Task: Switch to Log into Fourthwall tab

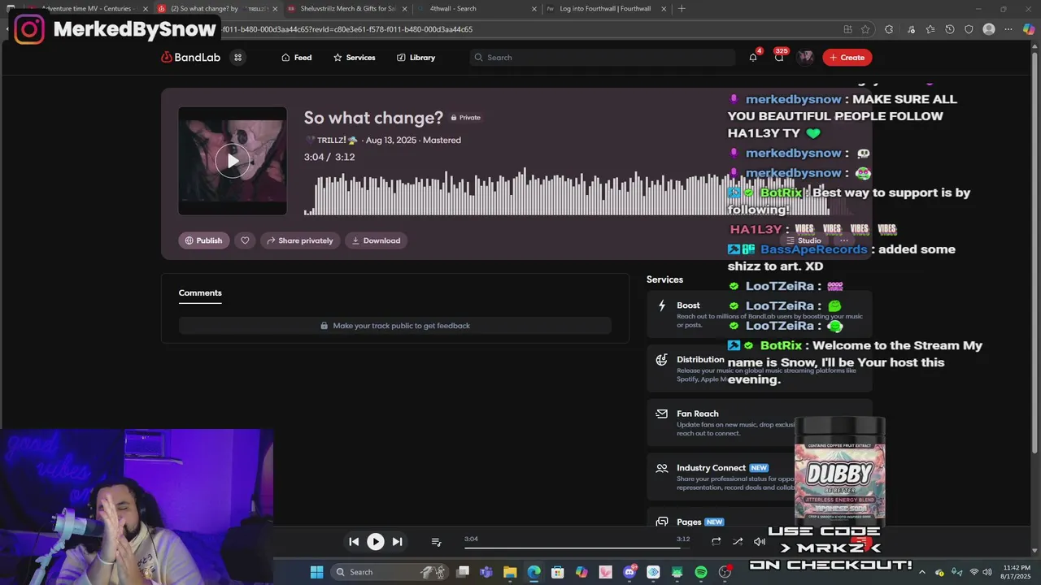Action: tap(606, 9)
